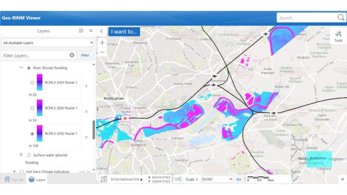Expand the Surface water (pluvial) flooding group
Image resolution: width=347 pixels, height=195 pixels.
click(x=21, y=155)
